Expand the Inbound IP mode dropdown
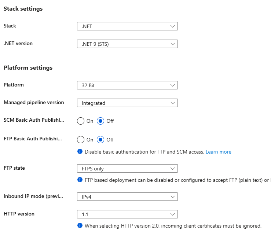The width and height of the screenshot is (271, 232). [x=127, y=197]
